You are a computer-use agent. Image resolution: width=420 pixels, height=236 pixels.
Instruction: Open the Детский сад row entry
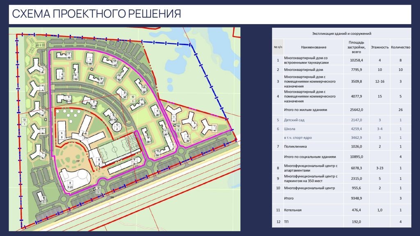(x=294, y=120)
